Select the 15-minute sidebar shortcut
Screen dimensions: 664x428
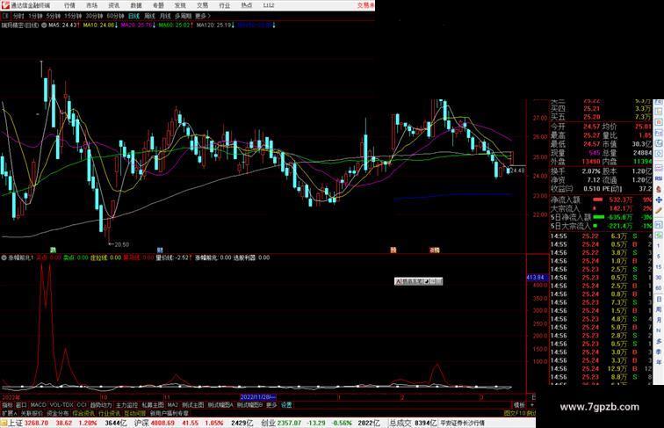pos(659,267)
